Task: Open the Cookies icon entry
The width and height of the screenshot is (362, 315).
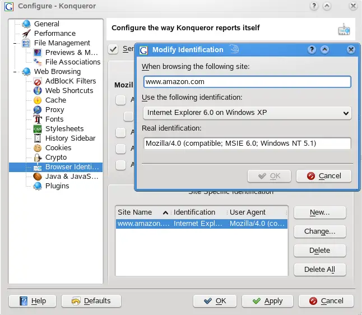Action: [x=38, y=148]
